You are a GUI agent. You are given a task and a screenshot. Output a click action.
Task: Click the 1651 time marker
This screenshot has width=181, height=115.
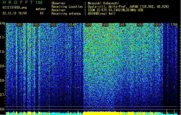coord(19,25)
